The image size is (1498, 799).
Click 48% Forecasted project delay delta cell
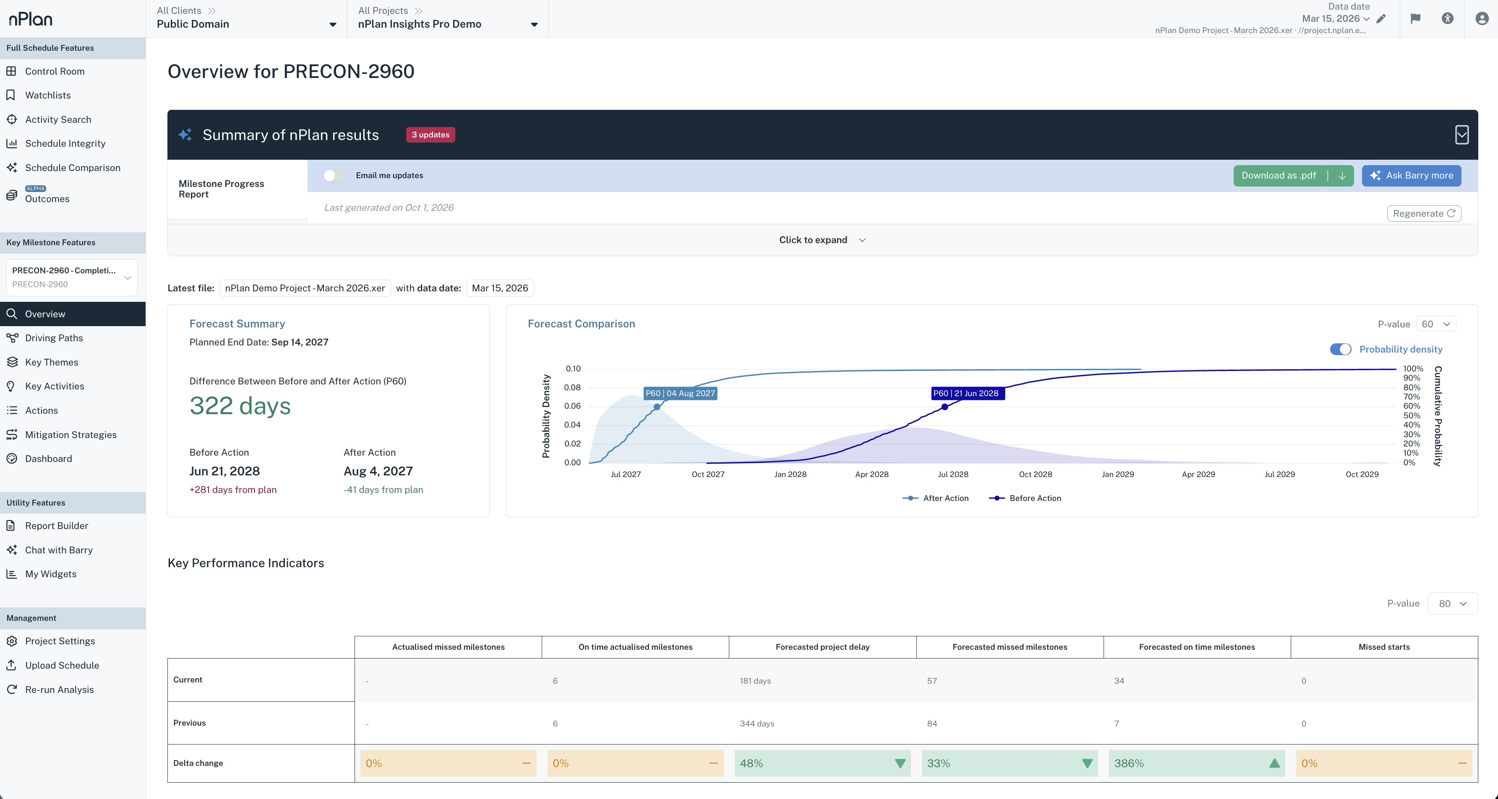(822, 763)
